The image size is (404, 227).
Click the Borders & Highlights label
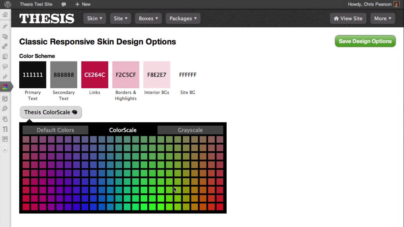pyautogui.click(x=126, y=95)
